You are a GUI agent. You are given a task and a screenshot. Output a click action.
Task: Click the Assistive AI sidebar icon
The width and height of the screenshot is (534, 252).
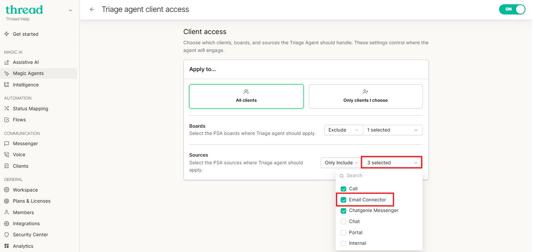click(x=7, y=62)
